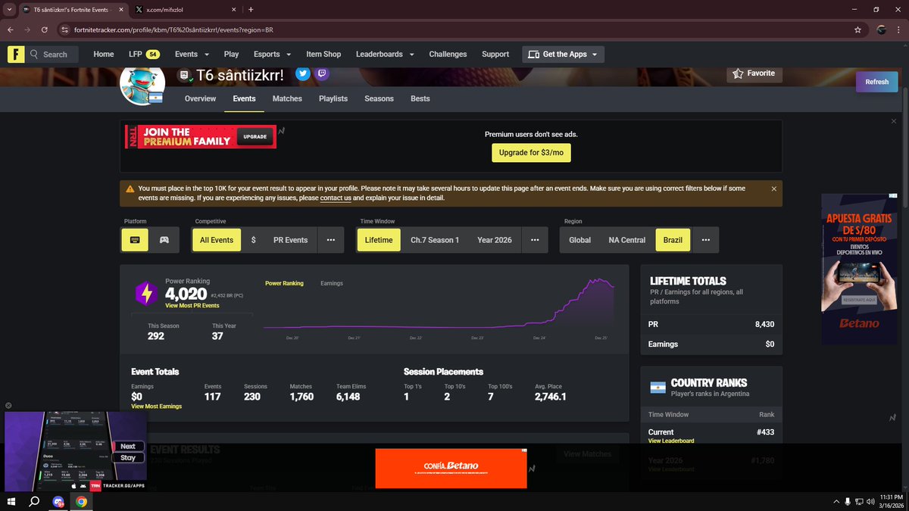This screenshot has width=909, height=511.
Task: Click Upgrade for $3/mo button
Action: (x=531, y=152)
